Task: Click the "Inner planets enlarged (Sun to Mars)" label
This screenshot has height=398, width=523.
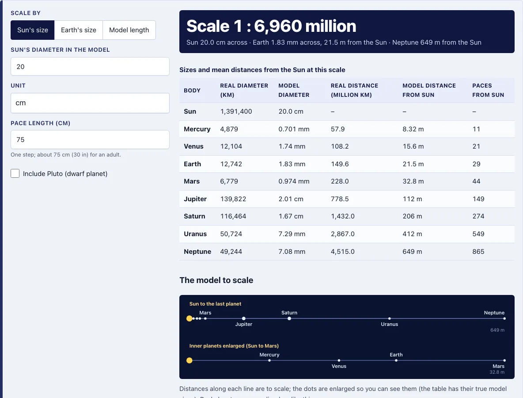Action: [x=234, y=346]
